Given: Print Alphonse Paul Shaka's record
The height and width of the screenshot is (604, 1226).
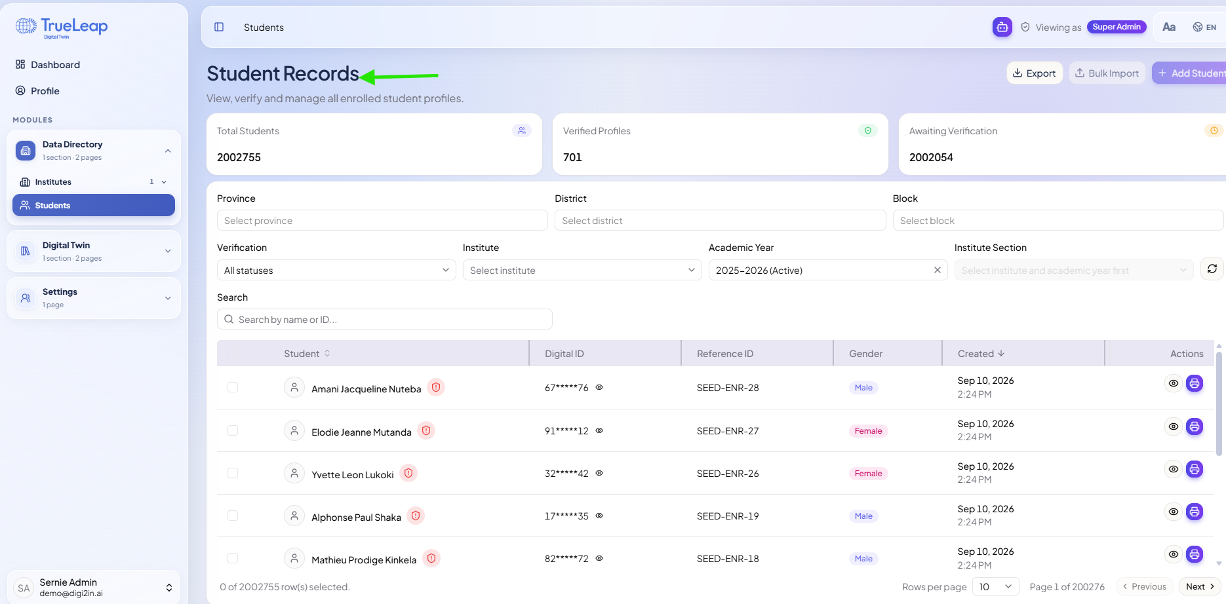Looking at the screenshot, I should point(1195,512).
